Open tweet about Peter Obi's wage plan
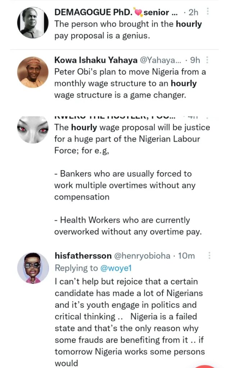229x368 pixels. (129, 83)
